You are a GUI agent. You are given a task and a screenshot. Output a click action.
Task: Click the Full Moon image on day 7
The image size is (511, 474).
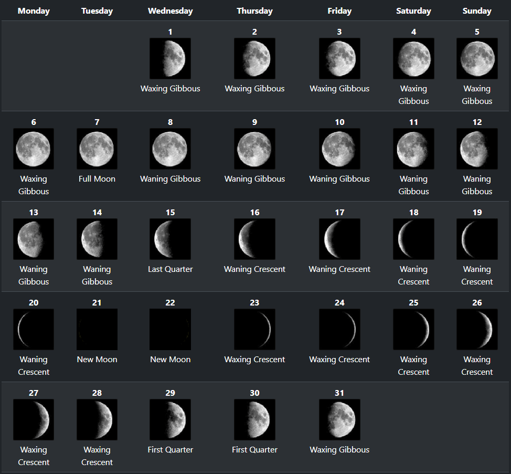pyautogui.click(x=97, y=149)
